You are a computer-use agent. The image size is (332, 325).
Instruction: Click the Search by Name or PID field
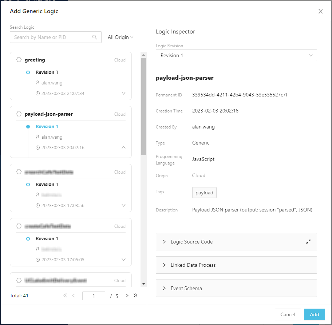coord(51,37)
